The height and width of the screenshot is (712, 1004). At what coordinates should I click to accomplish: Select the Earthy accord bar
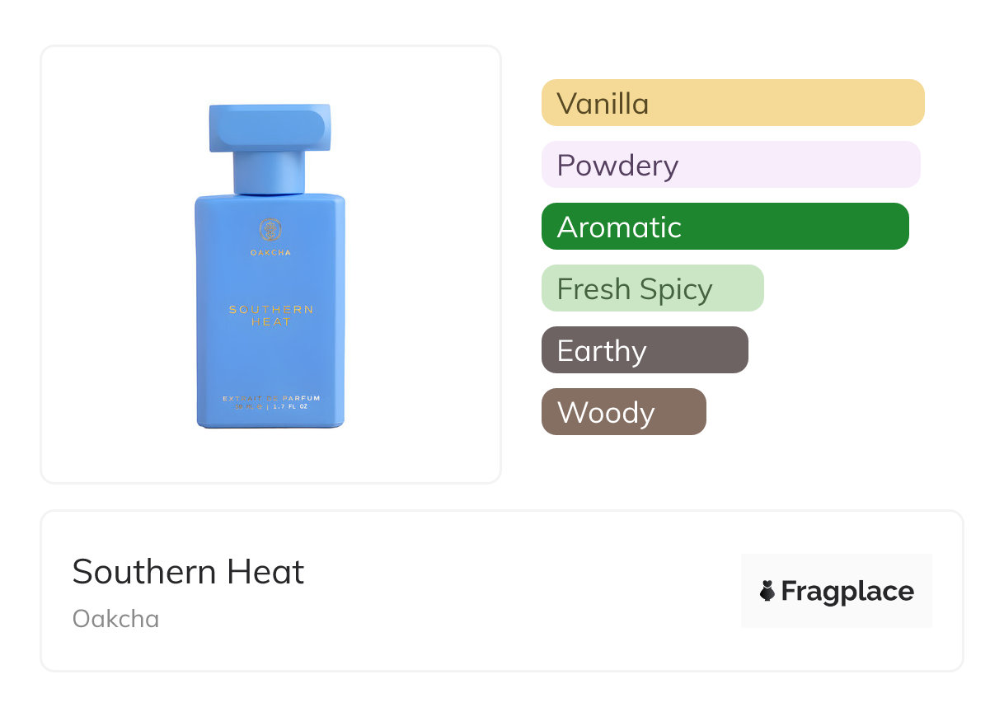tap(645, 350)
